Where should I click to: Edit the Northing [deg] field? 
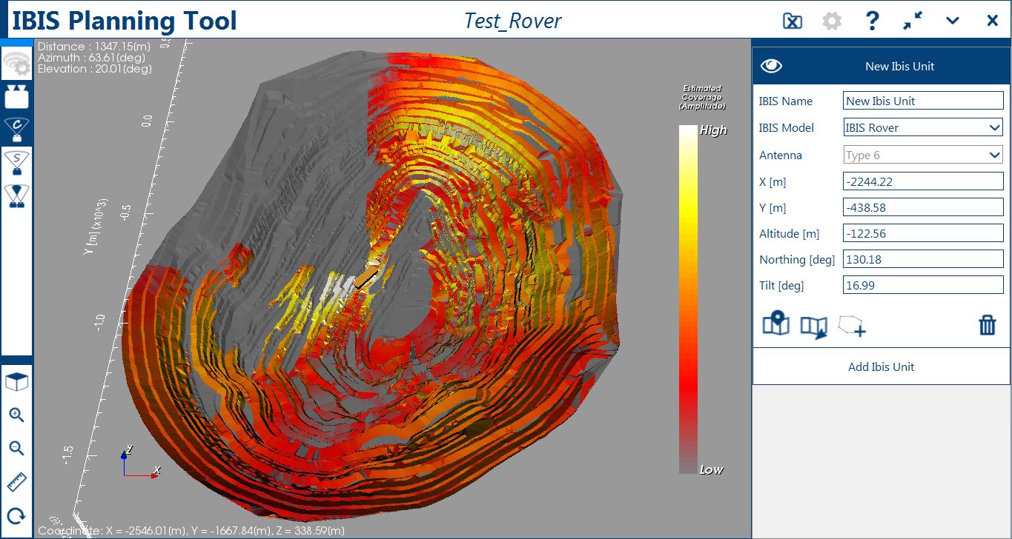point(923,259)
